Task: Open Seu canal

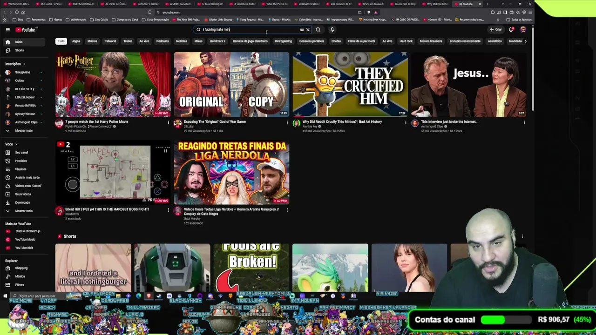Action: pos(23,153)
